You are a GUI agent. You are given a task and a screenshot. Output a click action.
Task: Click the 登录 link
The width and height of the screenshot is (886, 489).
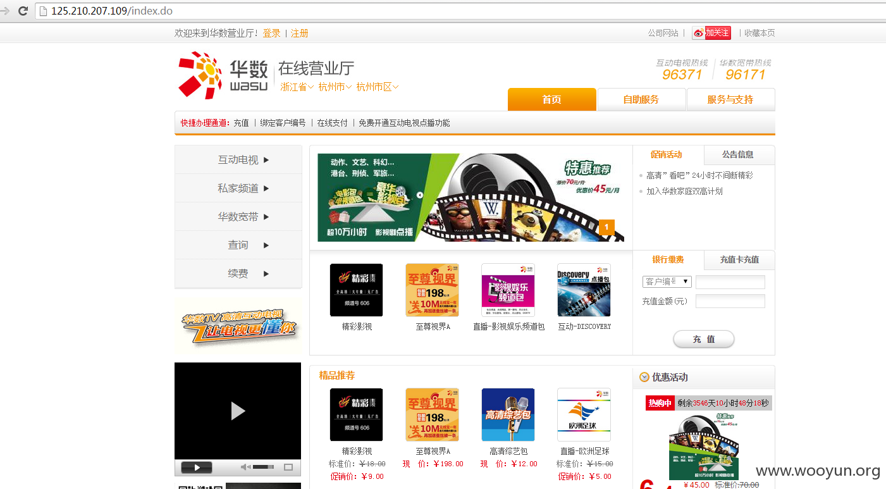272,33
